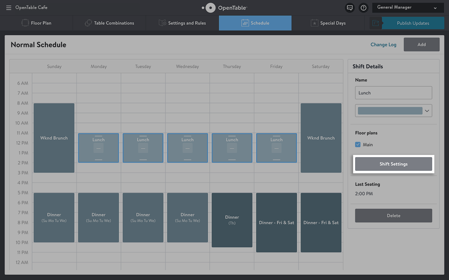Click the Special Days star icon
449x280 pixels.
[314, 23]
